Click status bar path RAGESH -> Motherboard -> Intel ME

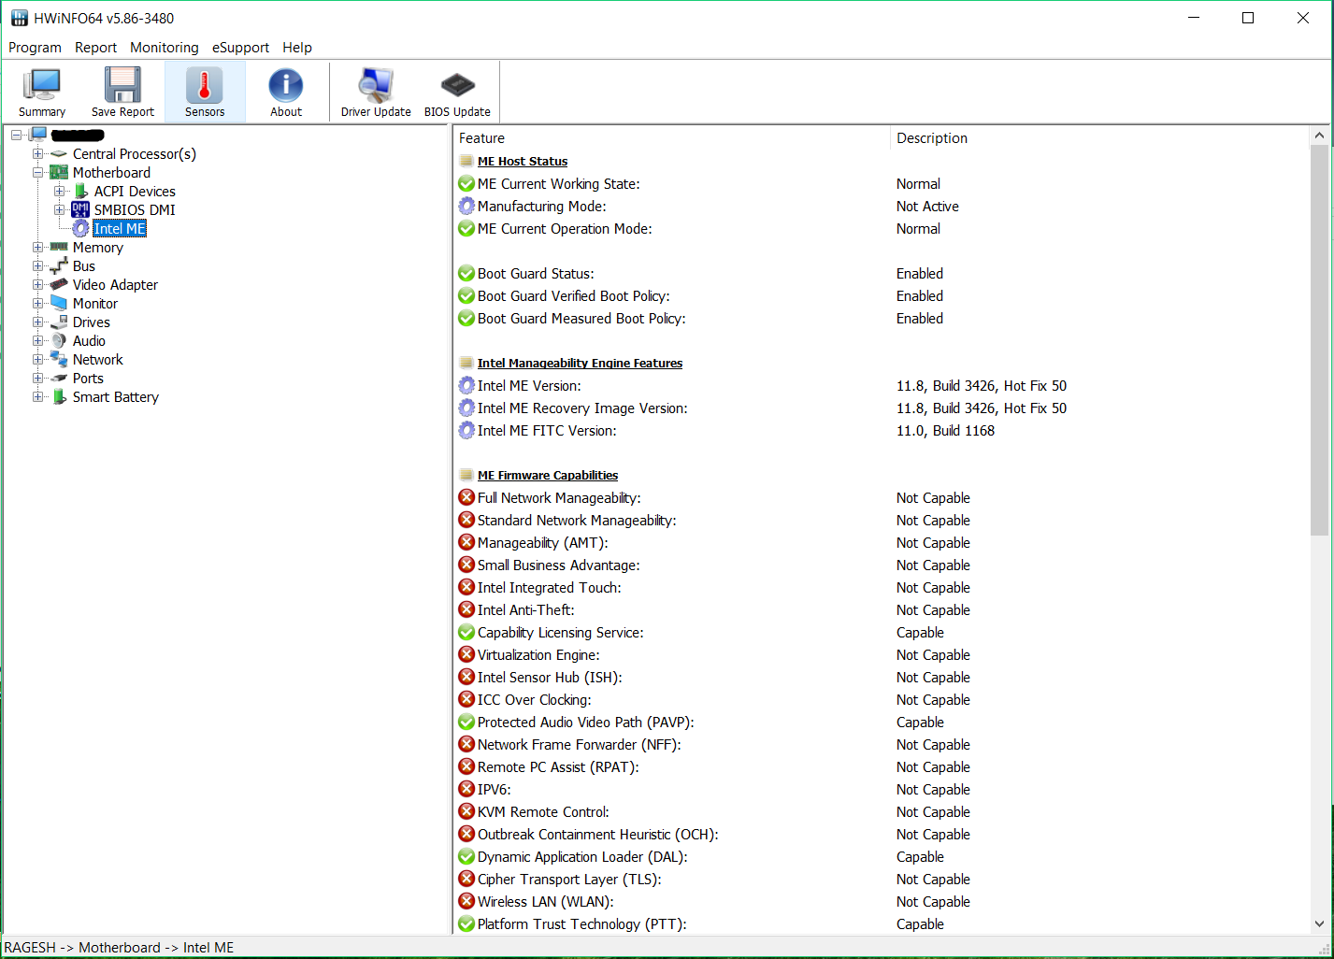click(x=119, y=948)
